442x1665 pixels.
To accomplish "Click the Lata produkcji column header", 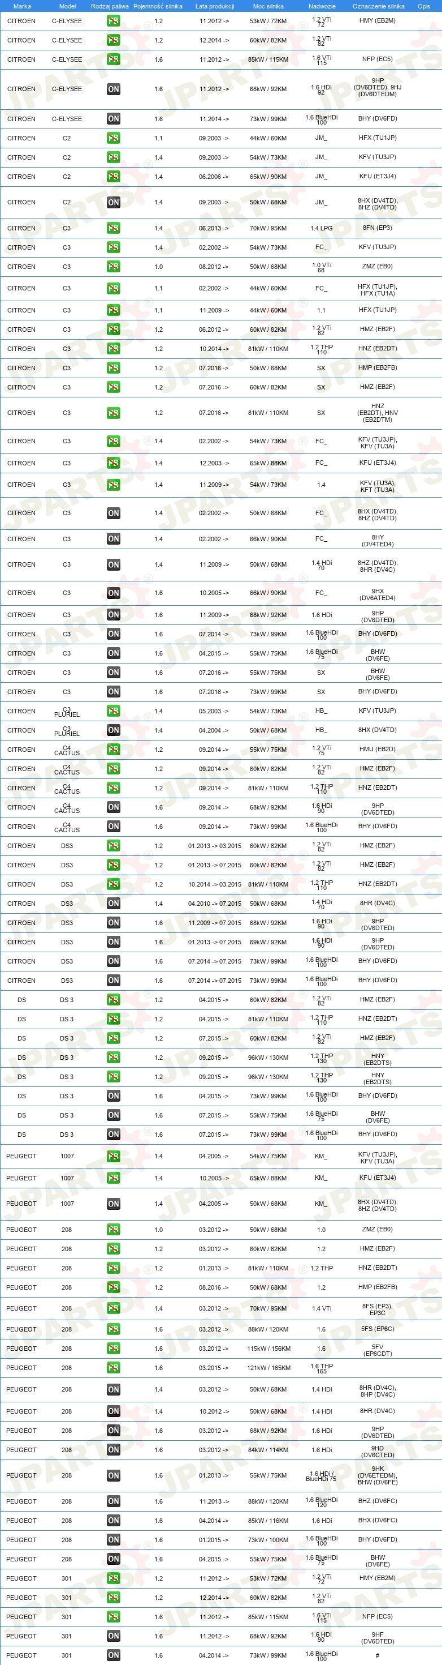I will [215, 6].
